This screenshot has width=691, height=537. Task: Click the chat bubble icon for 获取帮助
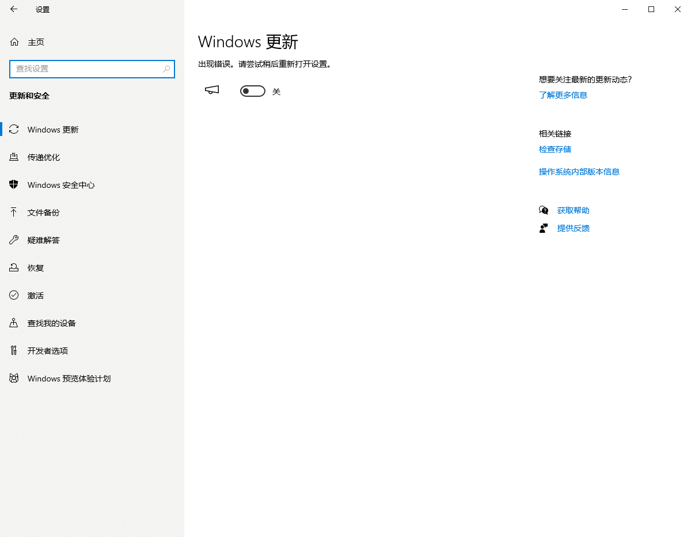544,210
